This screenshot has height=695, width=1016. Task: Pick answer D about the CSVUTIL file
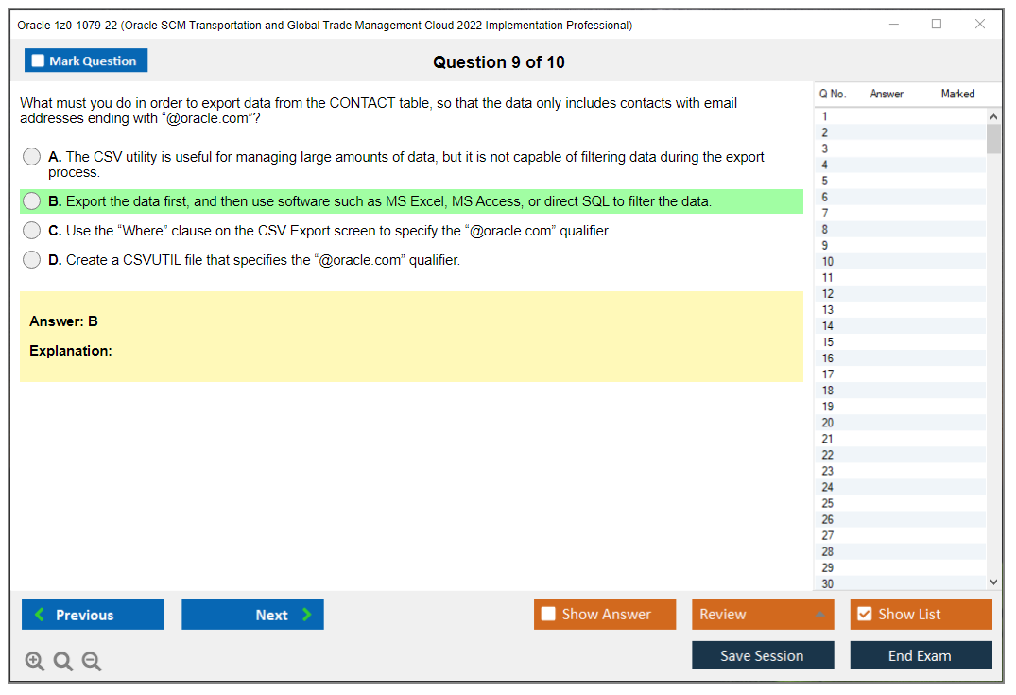[32, 260]
